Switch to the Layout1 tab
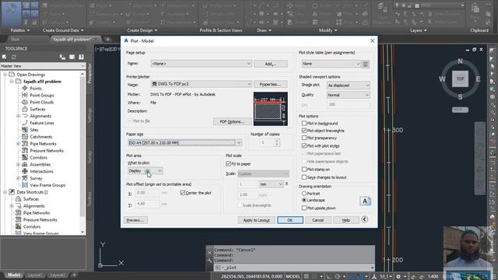Viewport: 498px width, 280px height. 34,275
